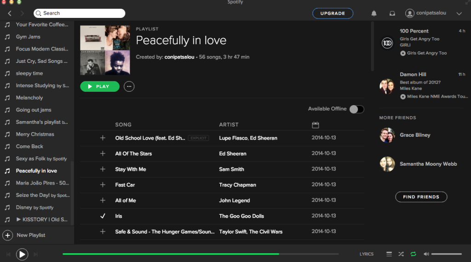The image size is (471, 262).
Task: Open artist link Tracy Chapman
Action: click(x=237, y=184)
